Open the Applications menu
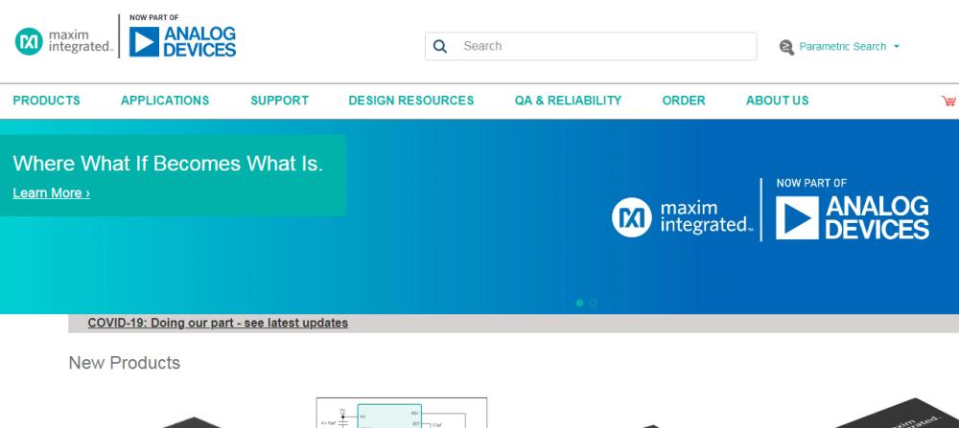The image size is (959, 428). 165,101
